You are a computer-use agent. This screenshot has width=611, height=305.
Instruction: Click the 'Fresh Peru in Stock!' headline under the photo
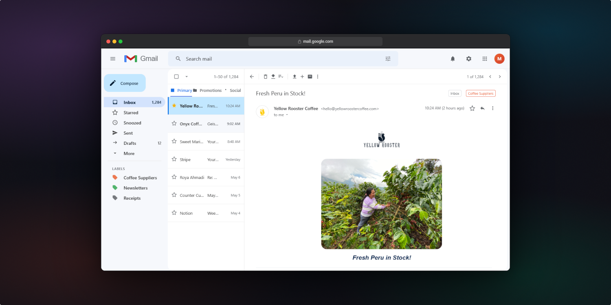coord(382,258)
